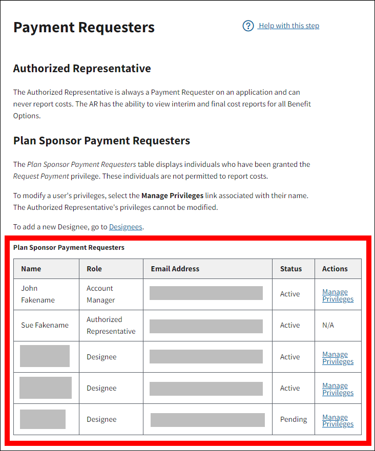Click the Role column header

tap(94, 269)
